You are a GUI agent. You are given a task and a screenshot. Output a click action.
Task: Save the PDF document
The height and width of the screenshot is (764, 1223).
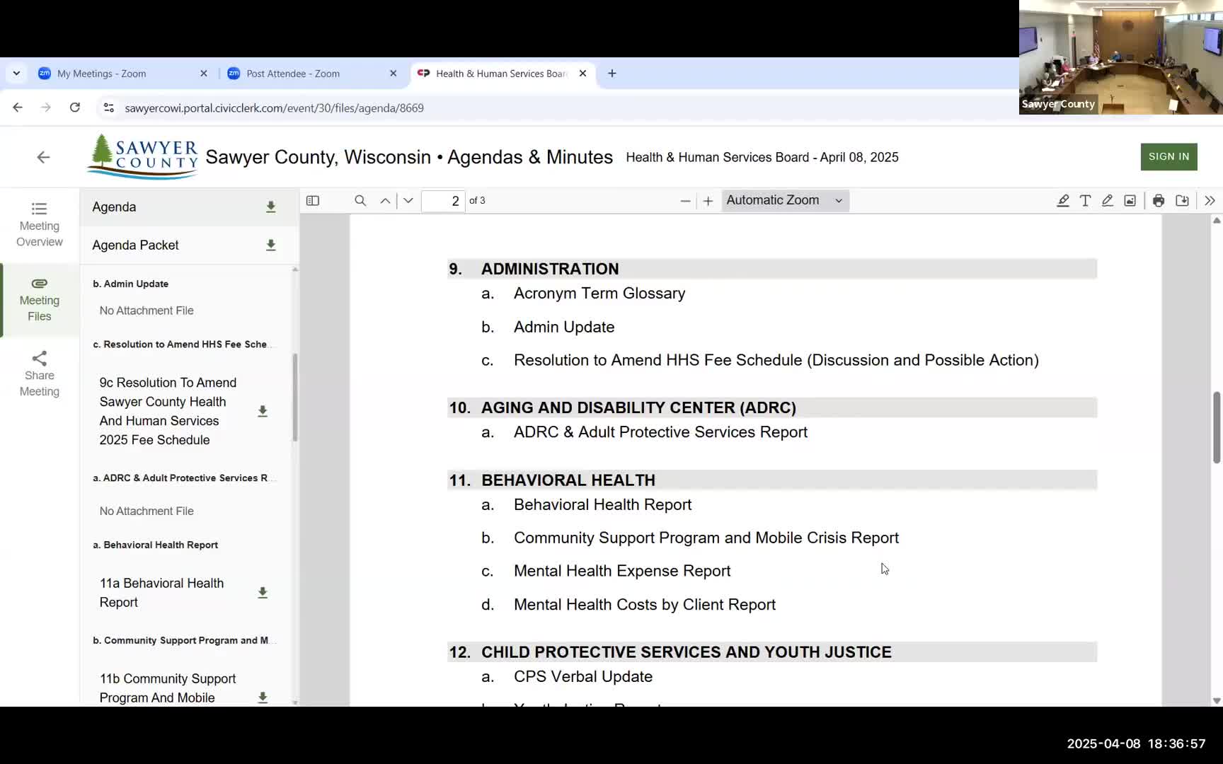[x=1182, y=201]
